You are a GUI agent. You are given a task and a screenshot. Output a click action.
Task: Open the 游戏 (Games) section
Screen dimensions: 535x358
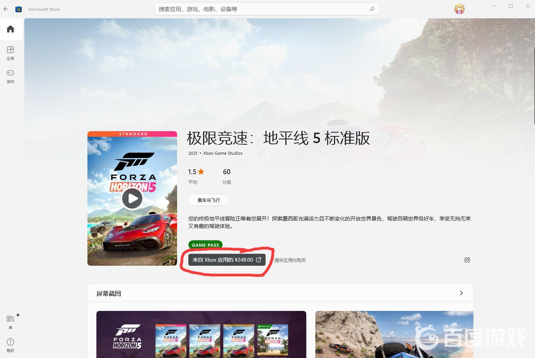click(10, 77)
